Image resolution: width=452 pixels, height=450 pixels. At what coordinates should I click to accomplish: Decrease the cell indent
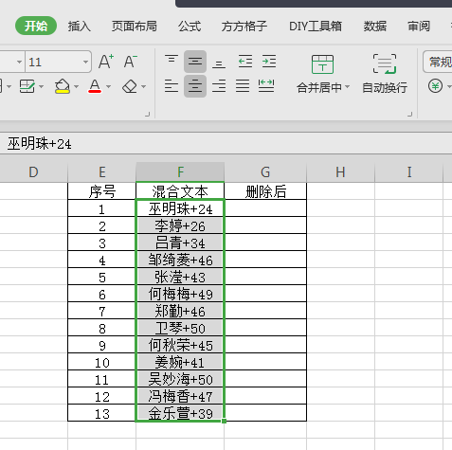point(245,62)
